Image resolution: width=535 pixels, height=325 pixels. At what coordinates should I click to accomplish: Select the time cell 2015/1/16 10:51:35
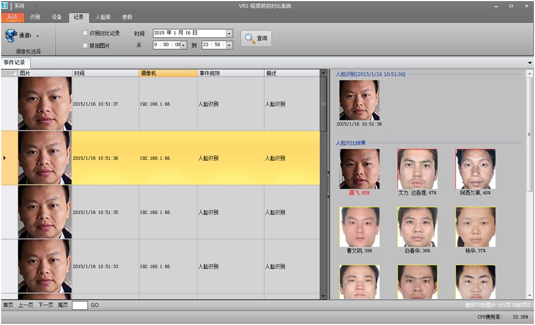coord(106,212)
